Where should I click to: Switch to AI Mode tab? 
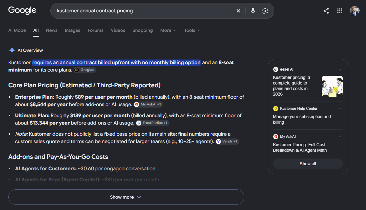coord(17,30)
